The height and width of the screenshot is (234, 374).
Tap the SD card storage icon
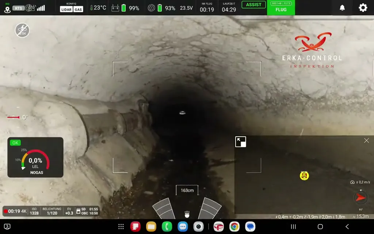[78, 211]
